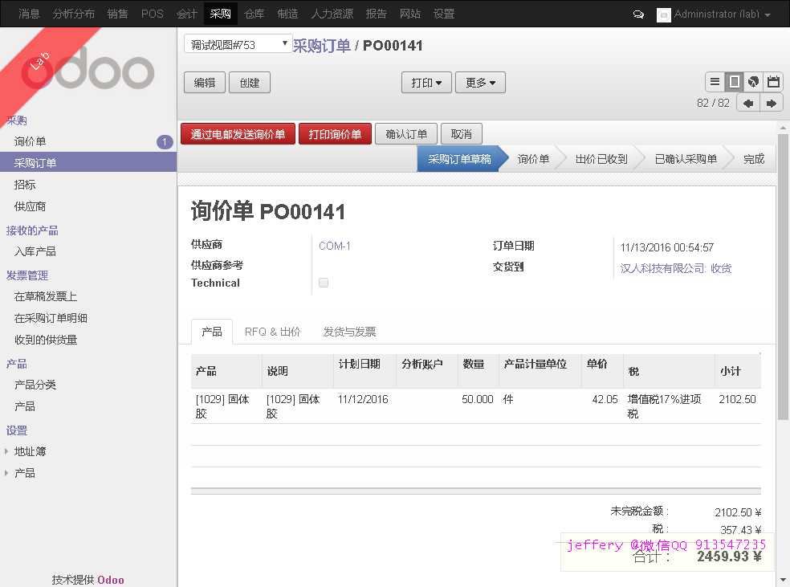Viewport: 790px width, 587px height.
Task: Select 询价单 in the sidebar
Action: click(x=31, y=141)
